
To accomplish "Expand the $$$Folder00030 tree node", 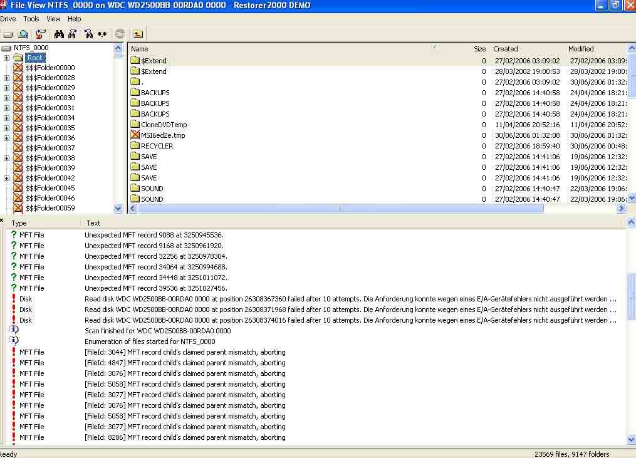I will 6,98.
